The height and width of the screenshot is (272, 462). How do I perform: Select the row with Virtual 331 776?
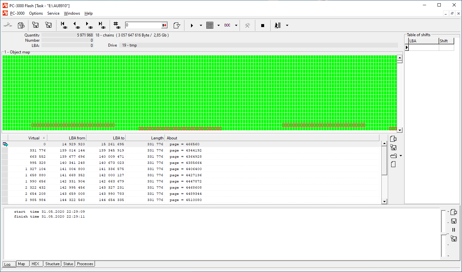[191, 150]
